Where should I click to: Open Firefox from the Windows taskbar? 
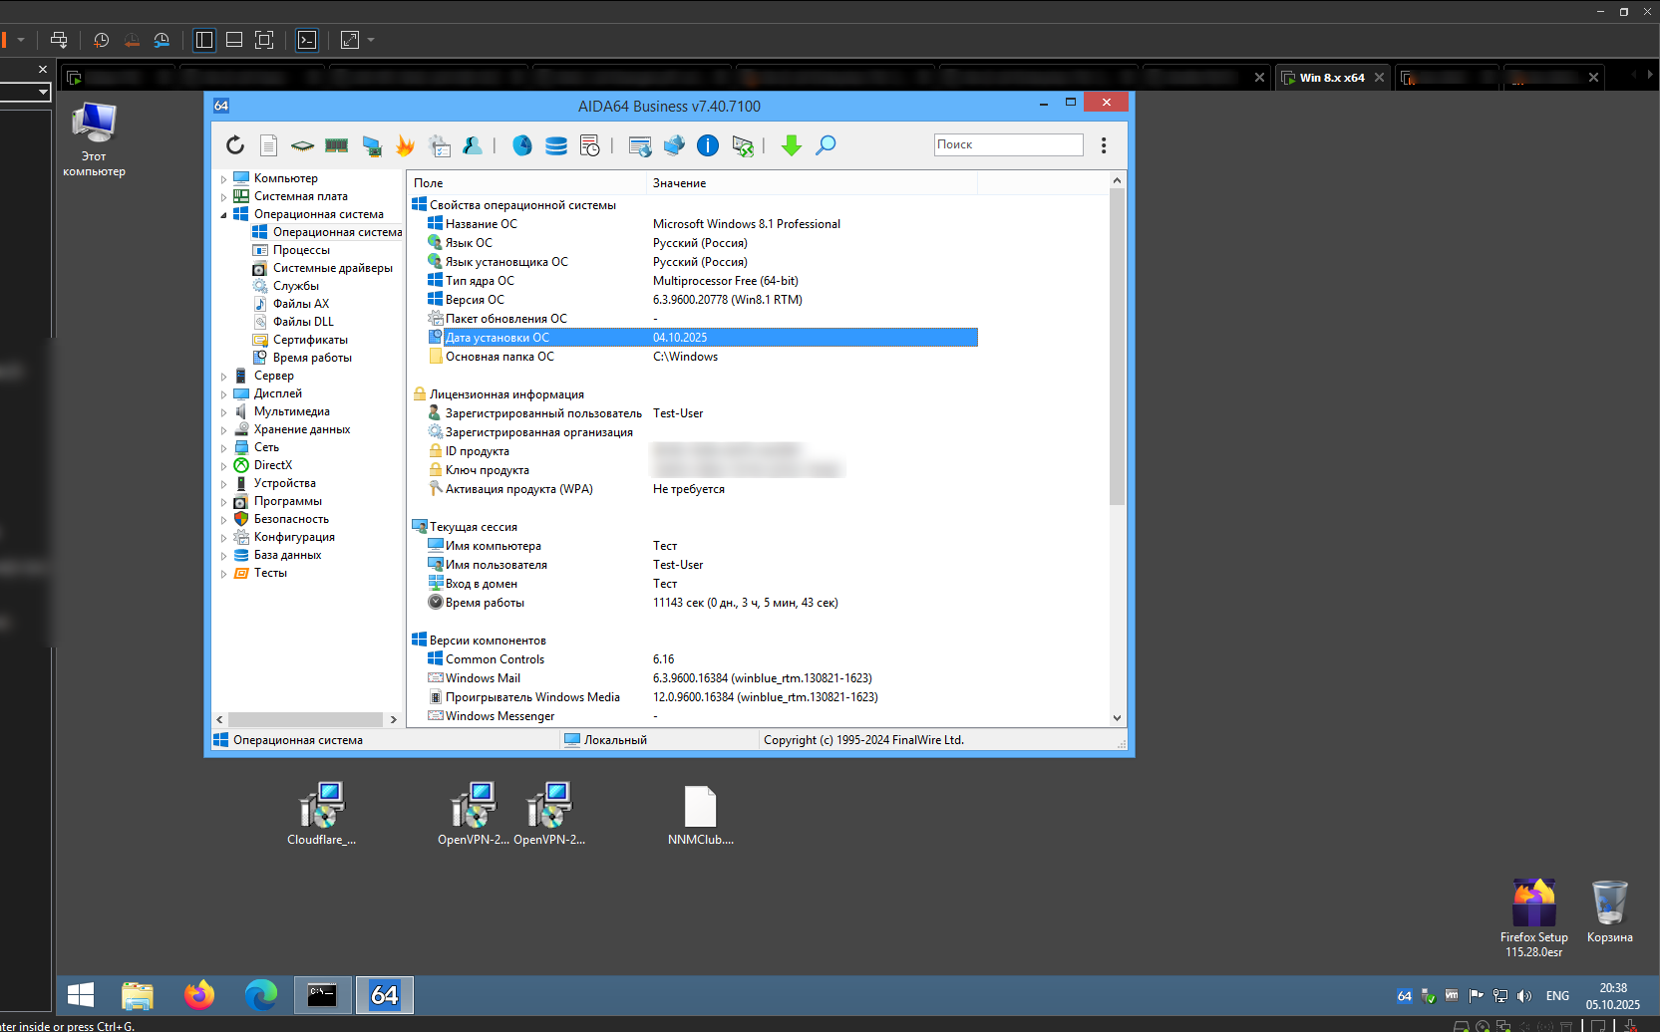[199, 995]
